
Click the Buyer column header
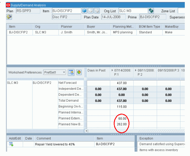pos(98,27)
